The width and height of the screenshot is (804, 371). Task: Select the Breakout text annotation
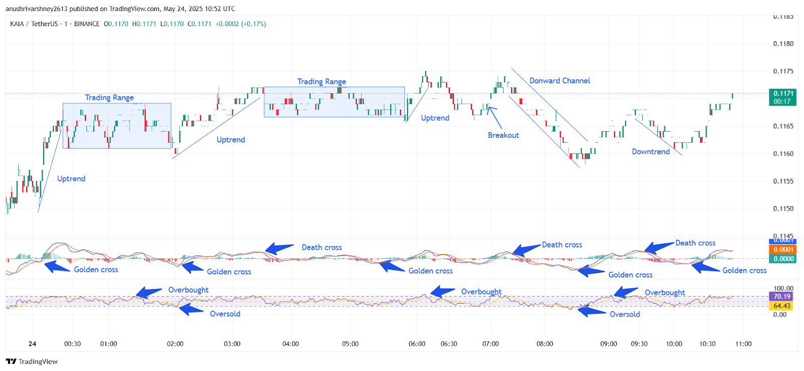pyautogui.click(x=504, y=135)
